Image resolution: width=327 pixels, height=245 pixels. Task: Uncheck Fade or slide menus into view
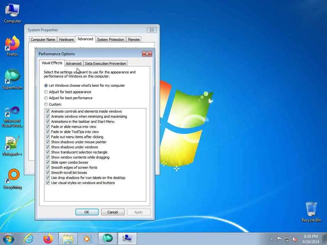[48, 127]
